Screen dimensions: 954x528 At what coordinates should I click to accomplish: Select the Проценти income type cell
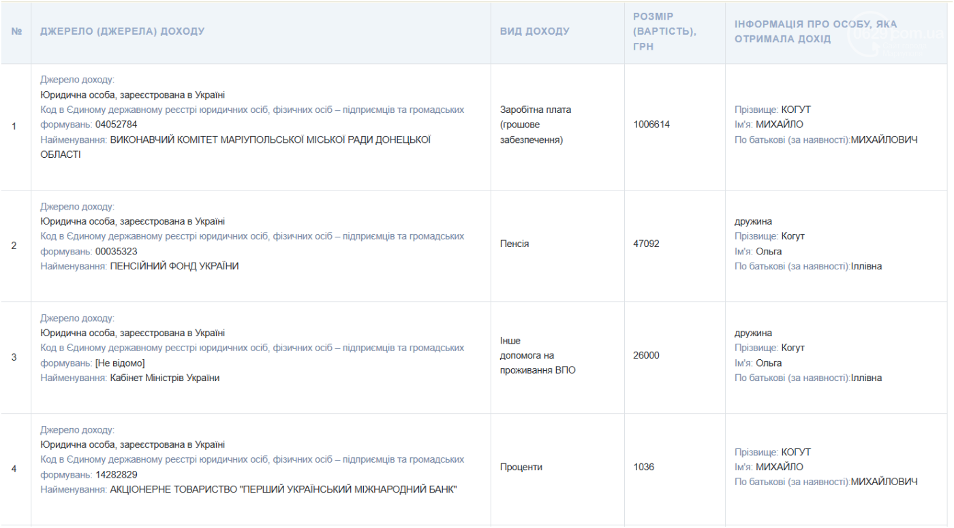pos(521,467)
